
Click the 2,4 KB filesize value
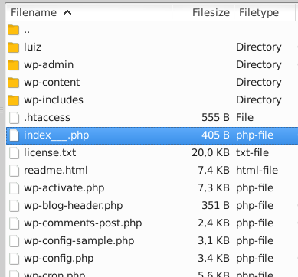214,223
